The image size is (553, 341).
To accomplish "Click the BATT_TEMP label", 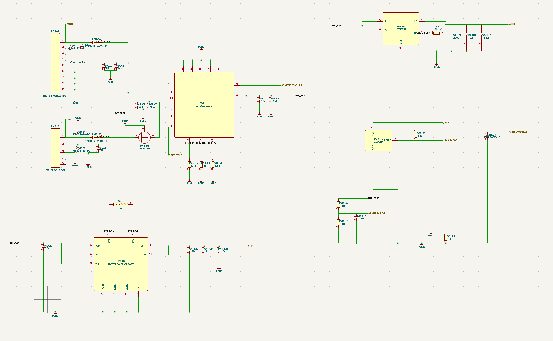I will click(x=175, y=155).
